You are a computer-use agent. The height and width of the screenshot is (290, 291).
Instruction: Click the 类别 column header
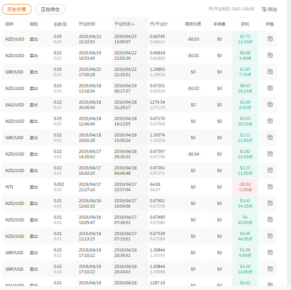[x=34, y=24]
